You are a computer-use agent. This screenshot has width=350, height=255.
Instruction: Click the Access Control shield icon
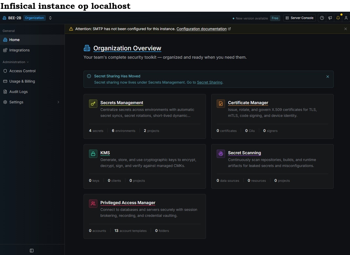5,71
